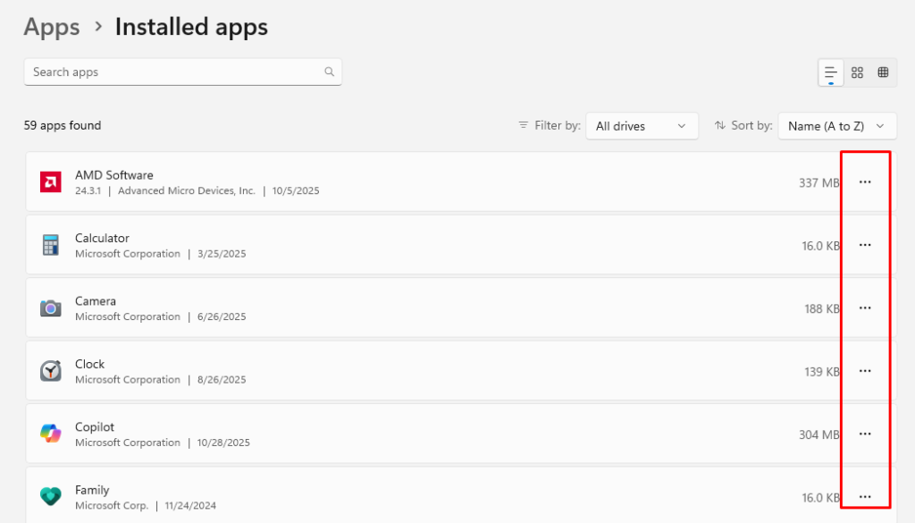Click the Calculator app icon
The image size is (915, 523).
click(51, 245)
